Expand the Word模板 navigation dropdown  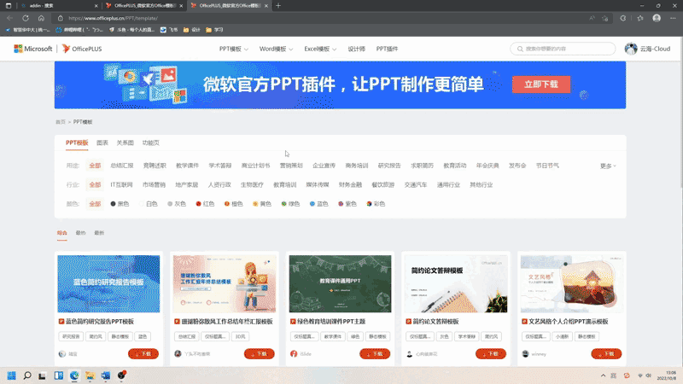(x=276, y=49)
